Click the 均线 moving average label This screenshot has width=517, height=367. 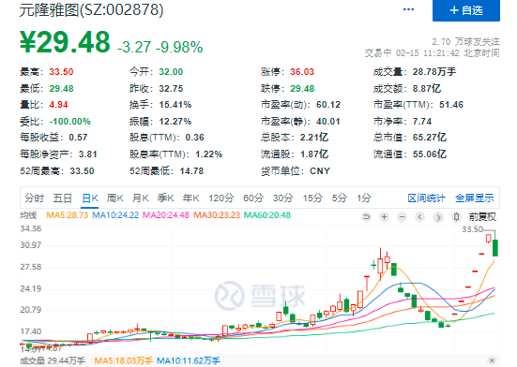(x=28, y=215)
